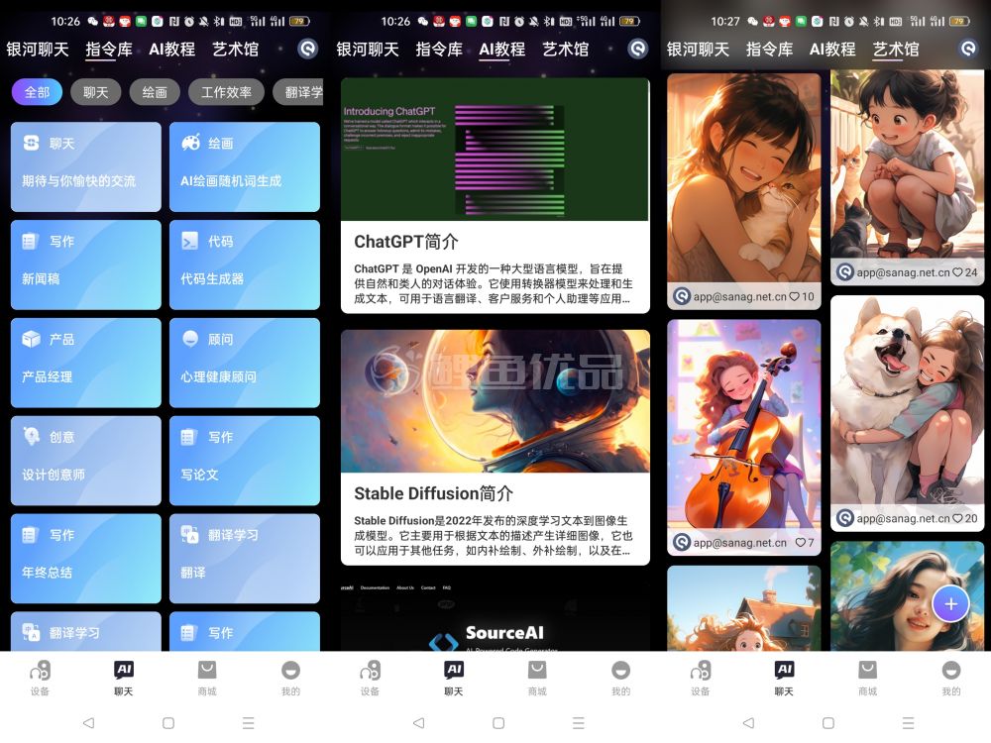
Task: View the girl playing cello artwork
Action: click(x=744, y=424)
